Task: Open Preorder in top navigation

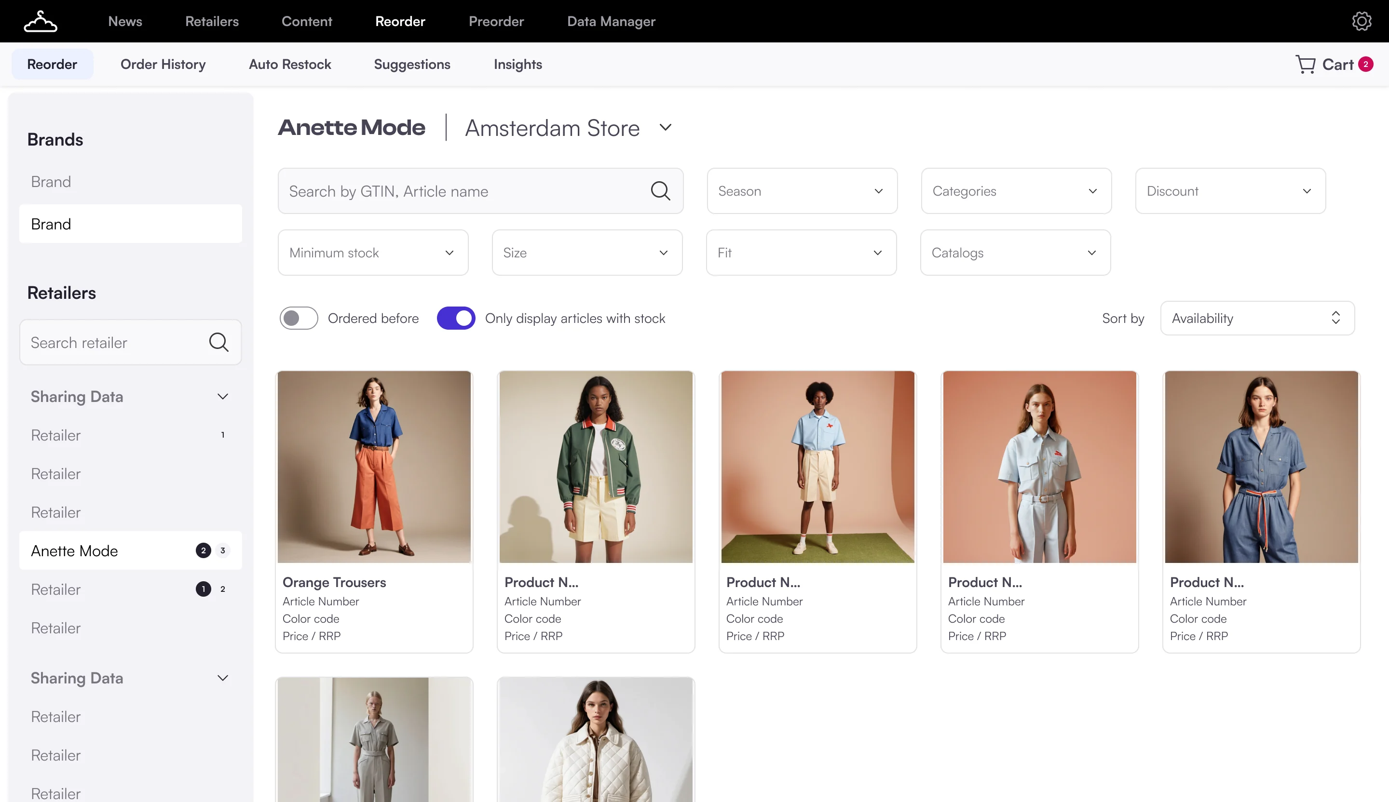Action: coord(496,22)
